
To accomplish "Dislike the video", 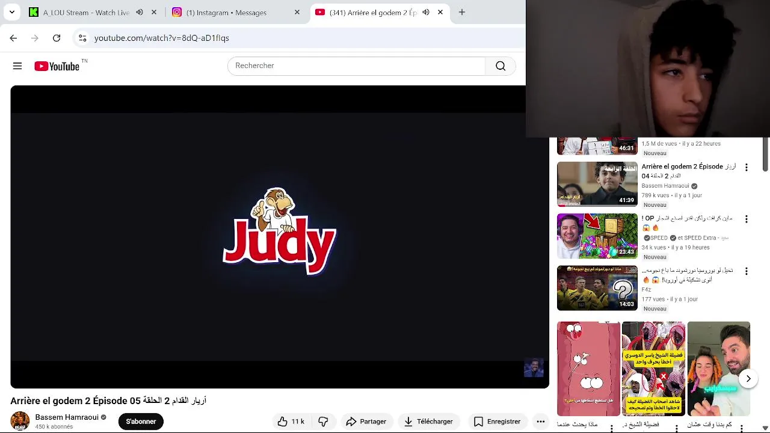I will coord(324,422).
